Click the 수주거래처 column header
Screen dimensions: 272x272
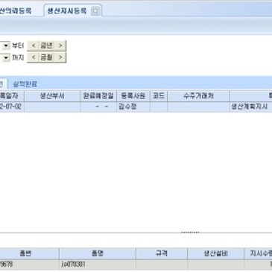point(198,96)
